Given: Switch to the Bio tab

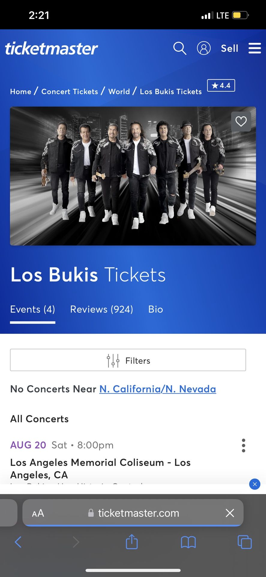Looking at the screenshot, I should pos(155,310).
